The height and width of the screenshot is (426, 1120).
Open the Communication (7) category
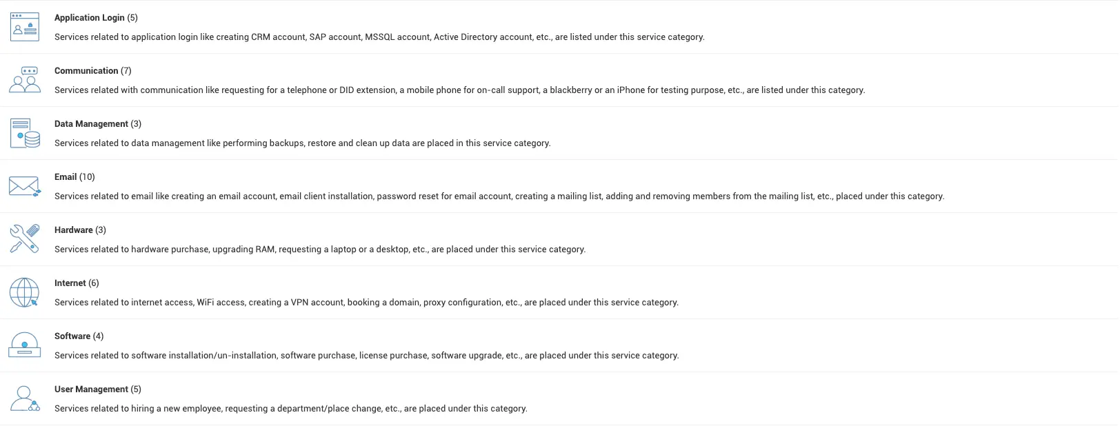(x=92, y=71)
